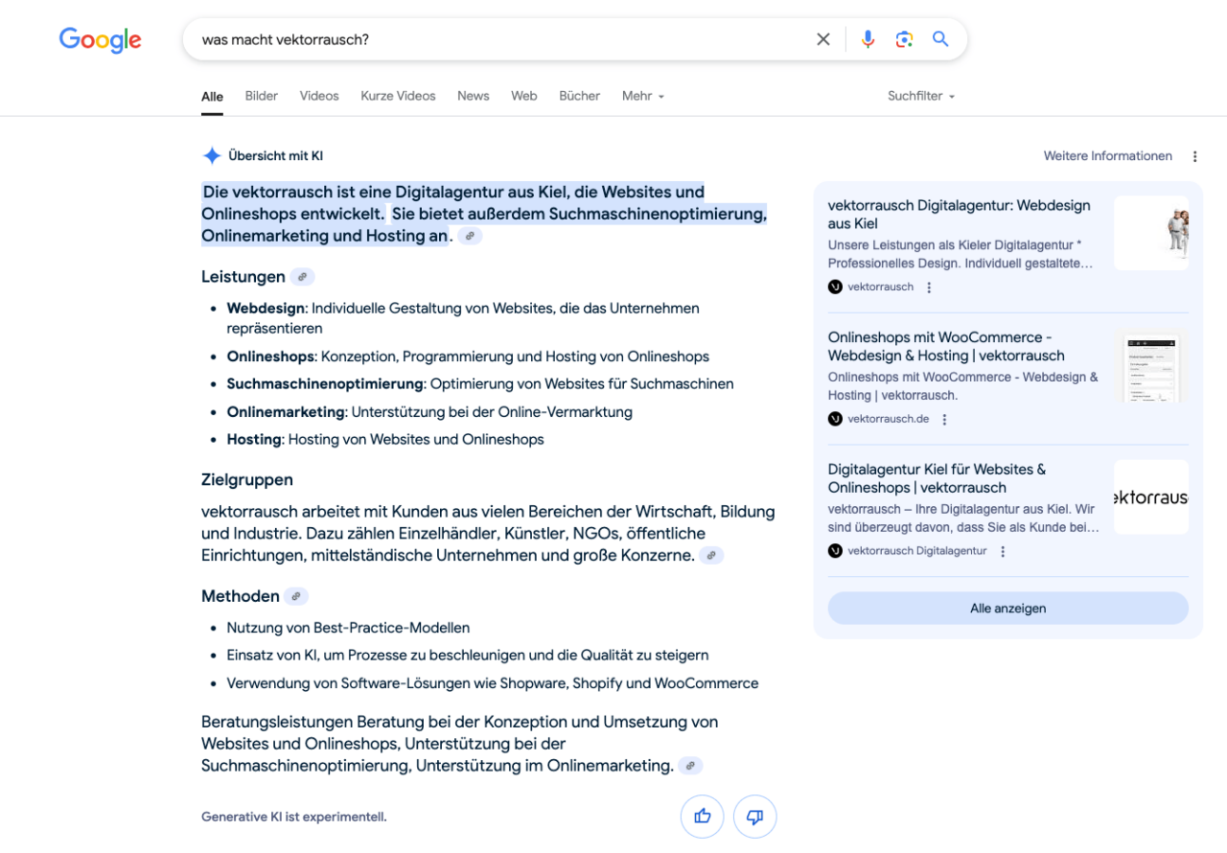
Task: Click source link icon next to Methoden
Action: click(x=296, y=596)
